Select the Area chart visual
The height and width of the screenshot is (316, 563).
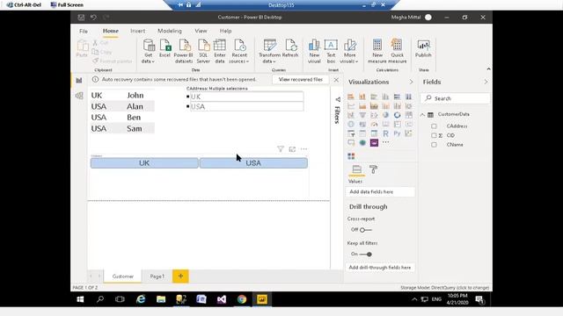point(362,106)
